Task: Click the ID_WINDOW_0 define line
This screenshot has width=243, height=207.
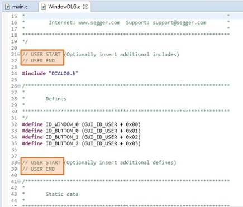Action: coord(81,124)
